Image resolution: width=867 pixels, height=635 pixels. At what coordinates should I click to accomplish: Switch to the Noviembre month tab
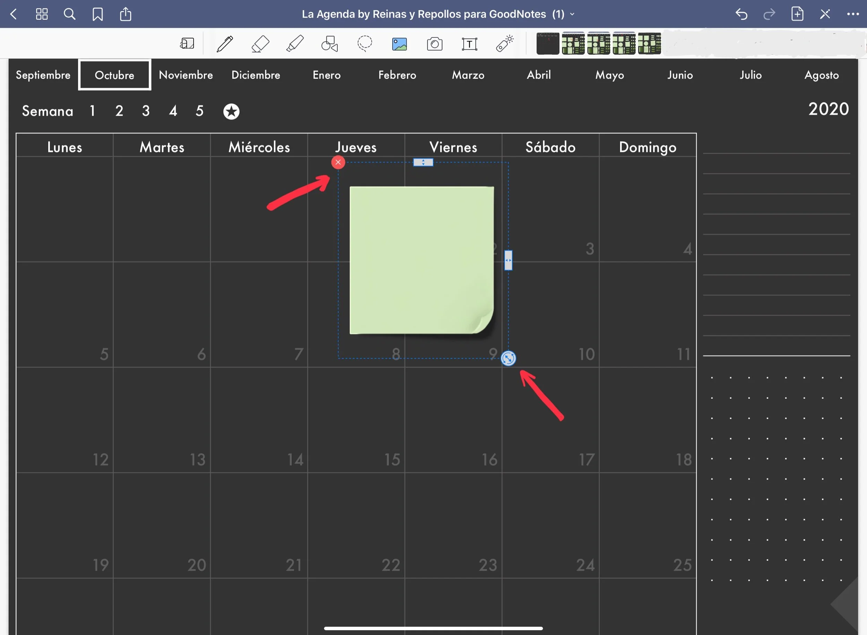[x=186, y=75]
